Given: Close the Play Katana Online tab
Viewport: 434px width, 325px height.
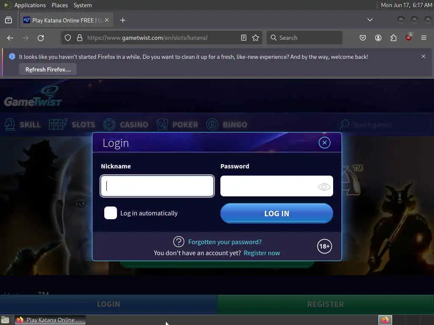Looking at the screenshot, I should 107,20.
